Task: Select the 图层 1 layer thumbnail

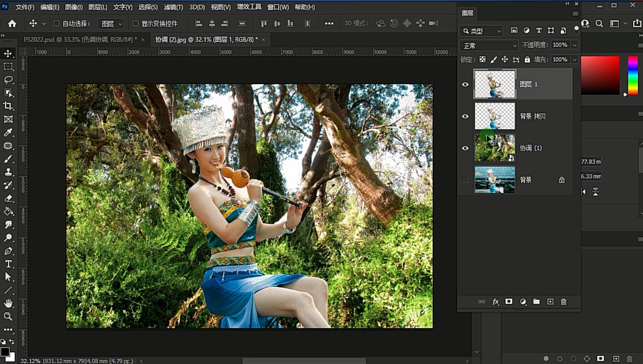Action: pyautogui.click(x=495, y=84)
